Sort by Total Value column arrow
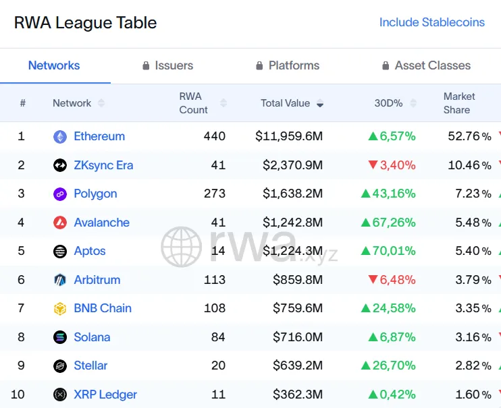 point(320,104)
